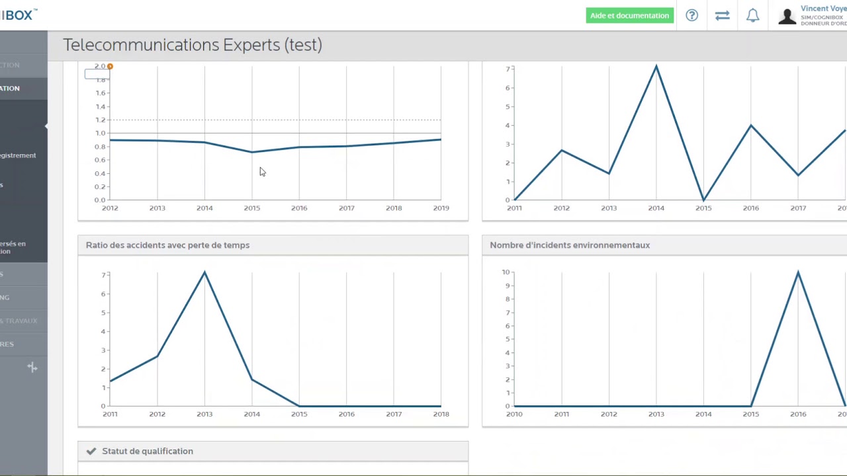
Task: Click the orange marker at 2.0 on chart axis
Action: (x=110, y=66)
